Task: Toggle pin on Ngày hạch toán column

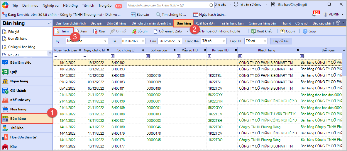Action: tap(80, 50)
